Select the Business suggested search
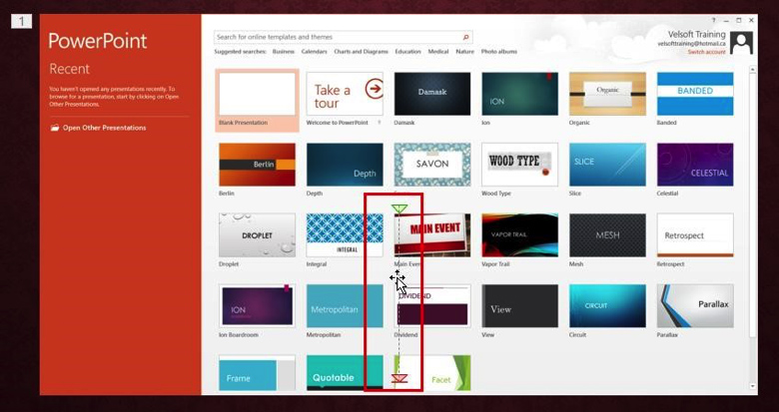Viewport: 779px width, 412px height. [284, 52]
